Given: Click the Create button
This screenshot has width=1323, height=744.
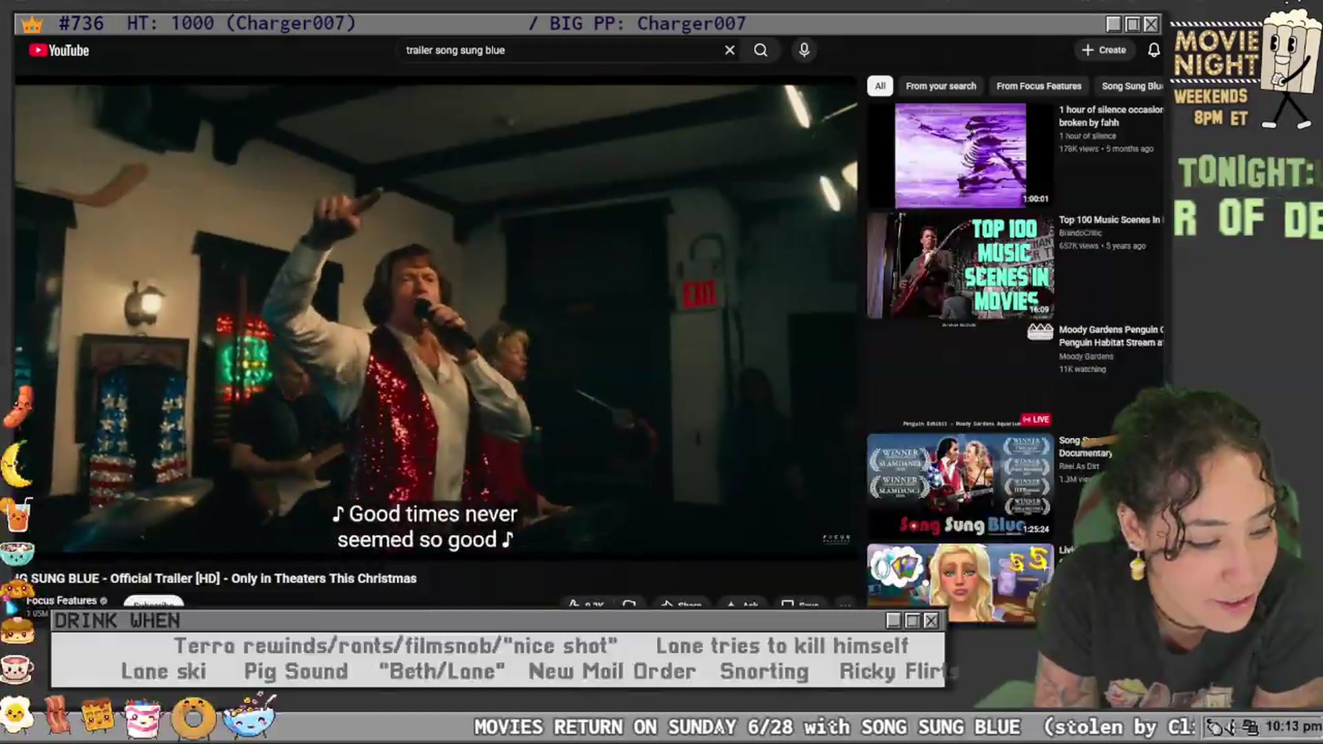Looking at the screenshot, I should click(x=1104, y=50).
